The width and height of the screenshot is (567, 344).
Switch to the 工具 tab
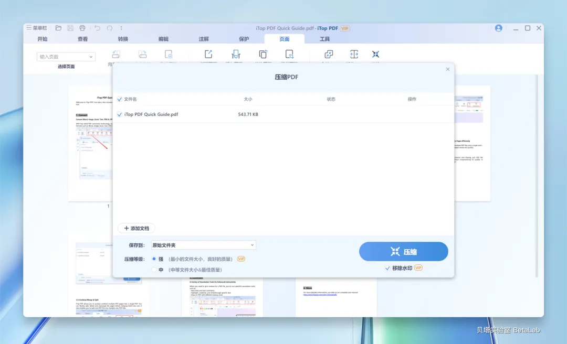pyautogui.click(x=325, y=39)
